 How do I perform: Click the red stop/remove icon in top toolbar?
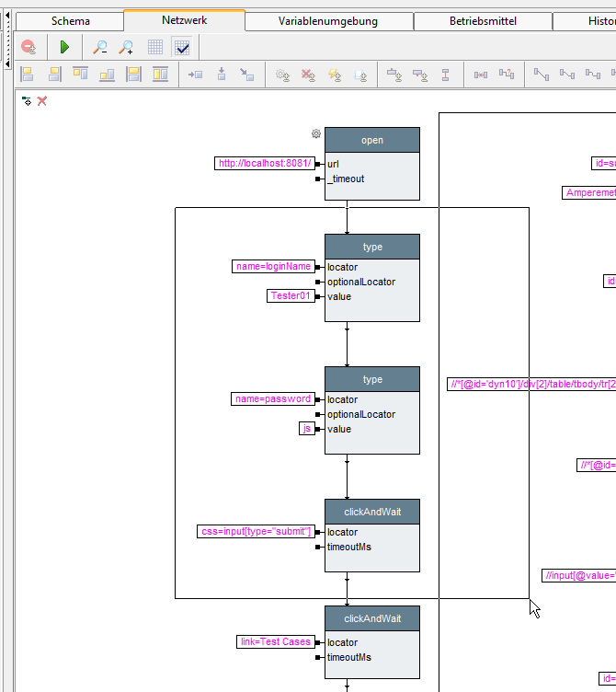coord(29,47)
